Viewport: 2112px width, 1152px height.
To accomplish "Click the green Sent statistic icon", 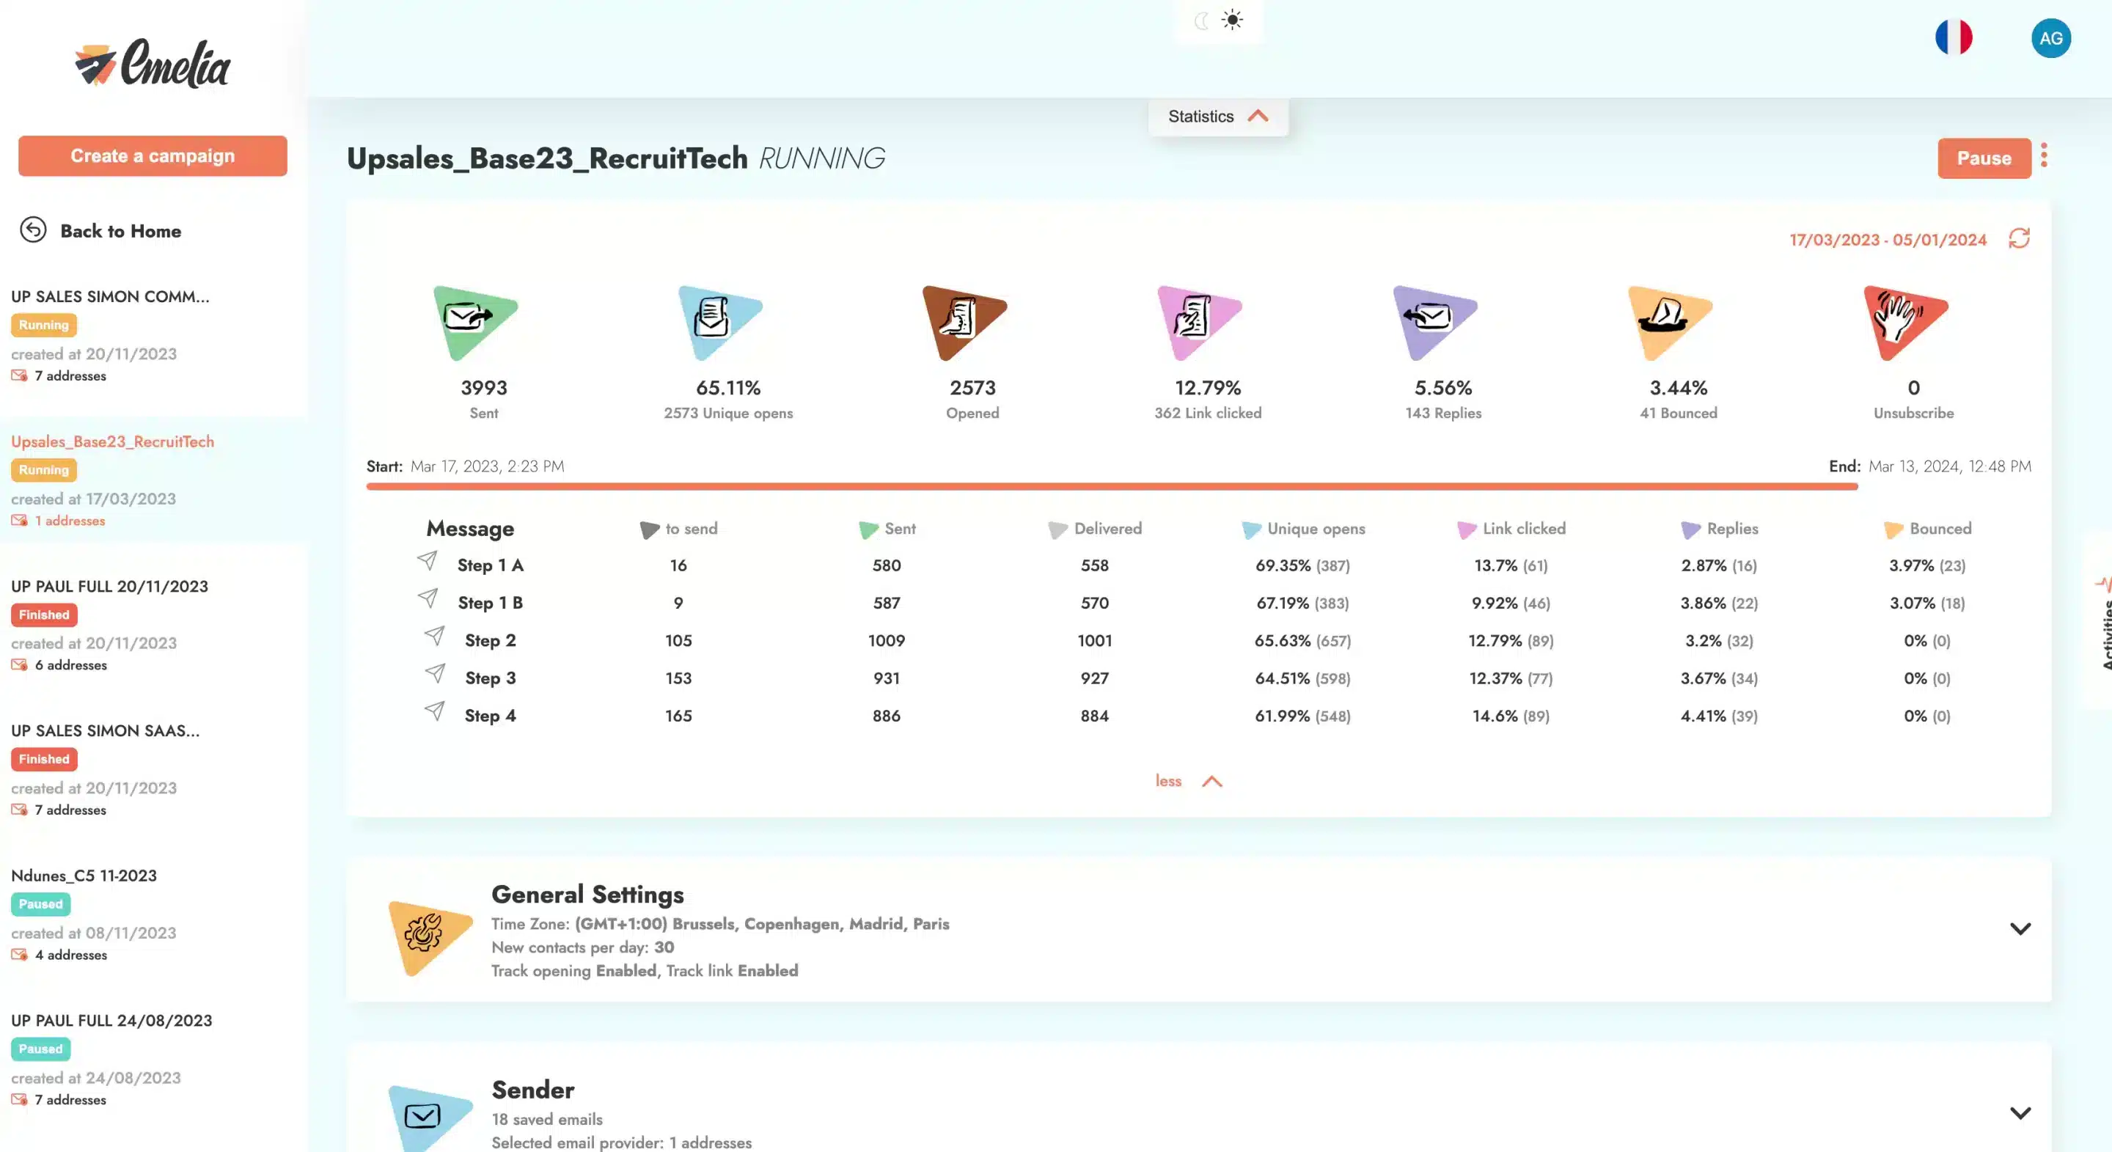I will [473, 321].
